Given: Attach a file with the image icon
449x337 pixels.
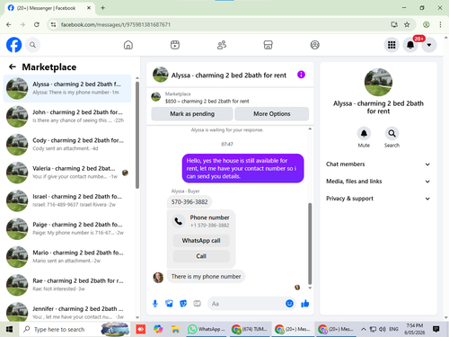Looking at the screenshot, I should point(169,304).
